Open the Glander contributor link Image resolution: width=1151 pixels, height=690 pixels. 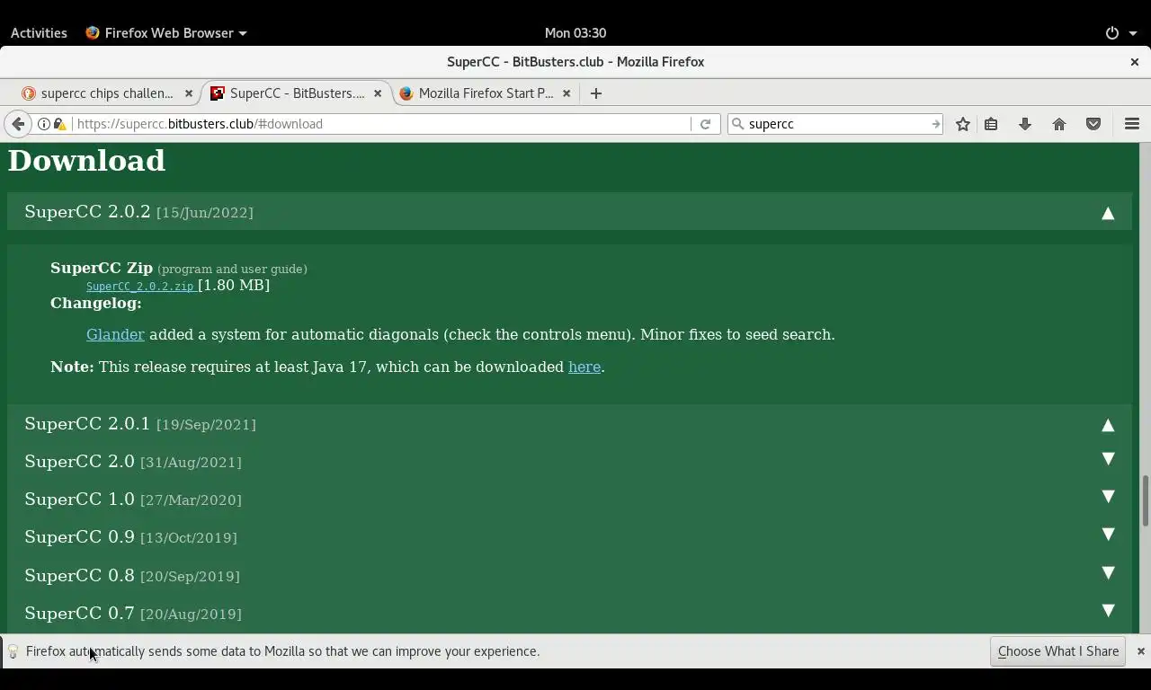(115, 334)
